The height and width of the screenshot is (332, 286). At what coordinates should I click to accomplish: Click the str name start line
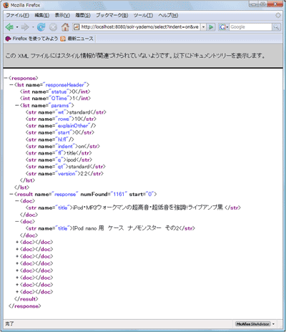pos(60,132)
